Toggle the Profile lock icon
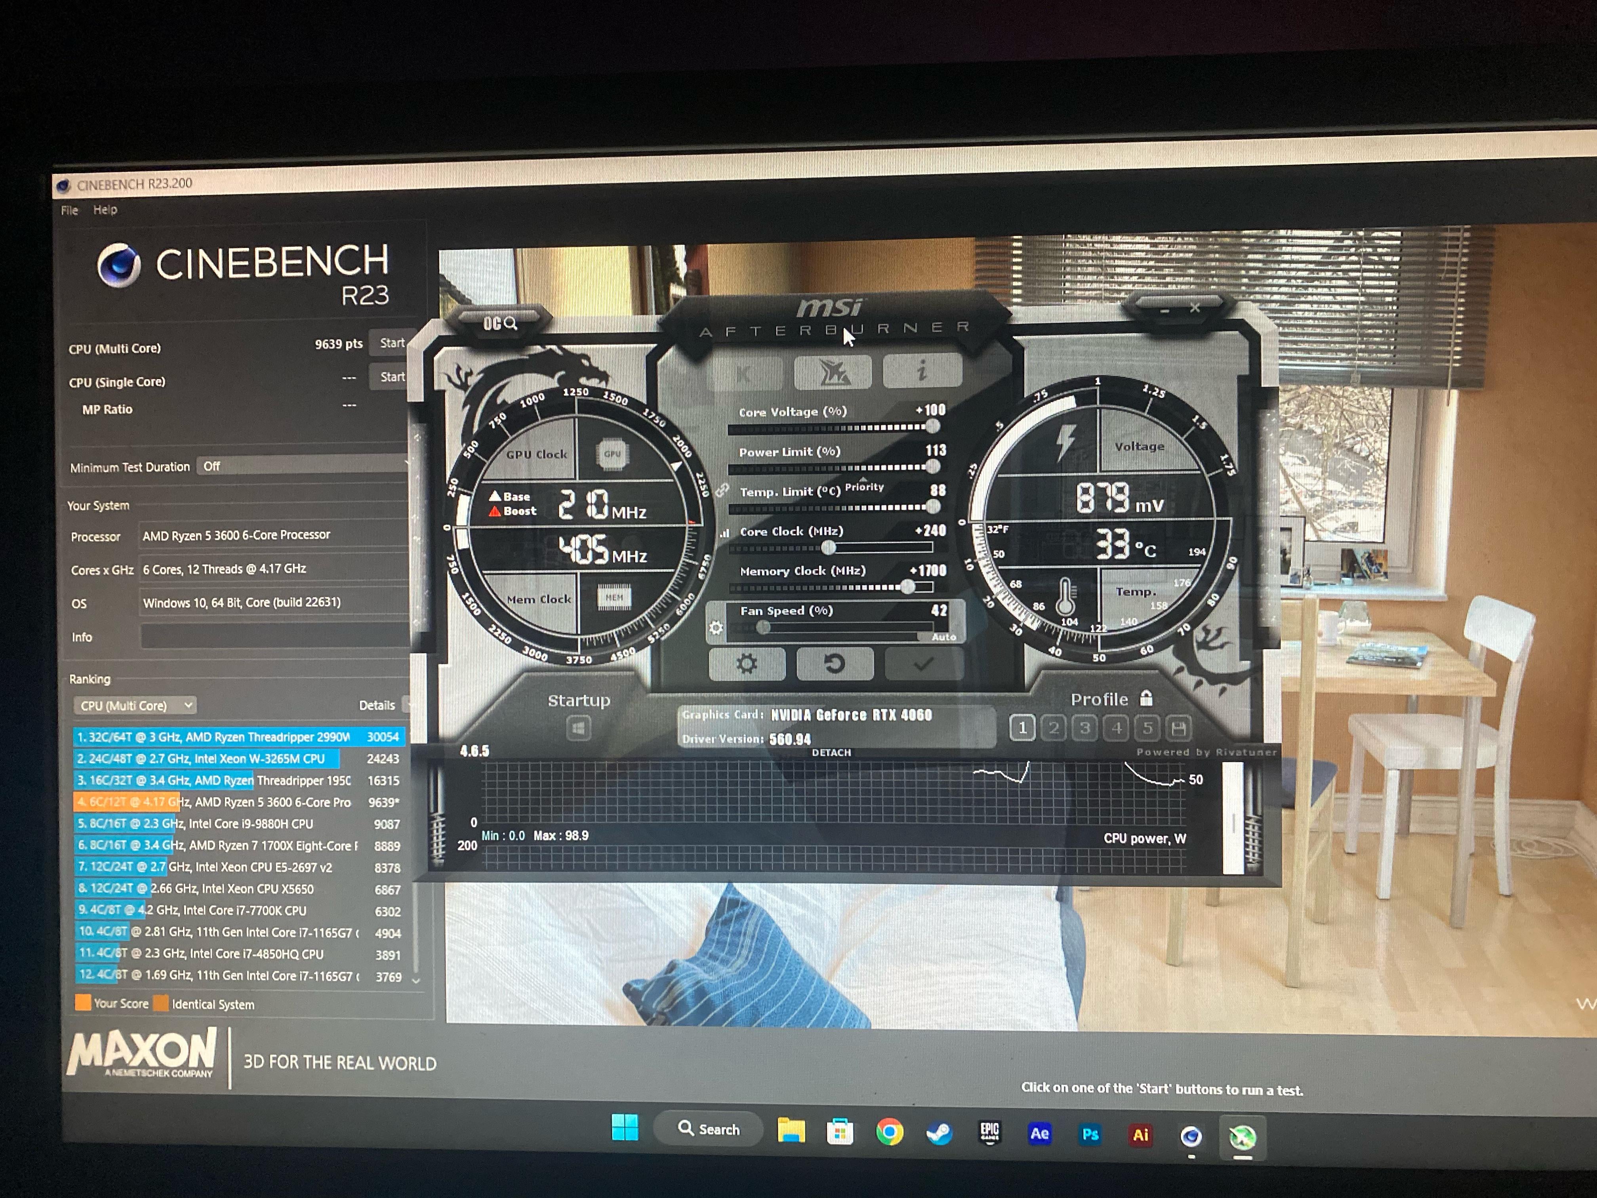The image size is (1597, 1198). 1147,698
